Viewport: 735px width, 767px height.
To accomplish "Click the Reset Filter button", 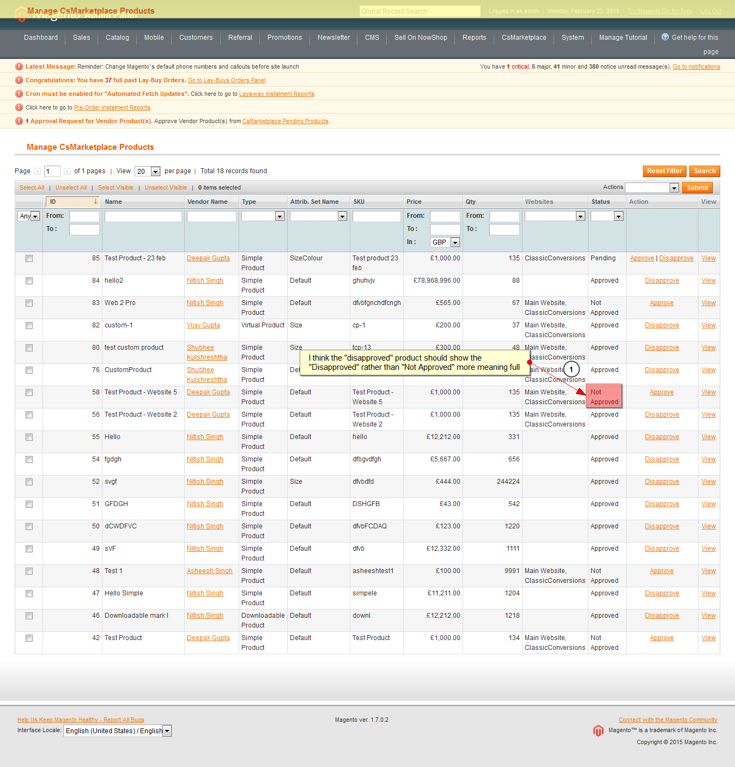I will tap(664, 171).
